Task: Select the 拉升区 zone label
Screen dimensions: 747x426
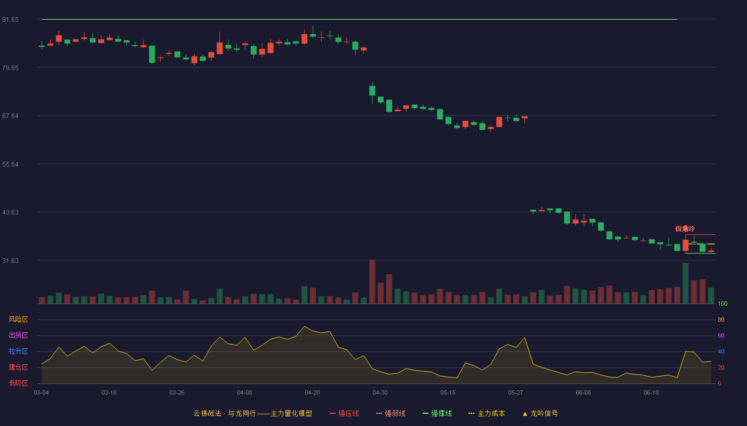Action: pos(18,351)
